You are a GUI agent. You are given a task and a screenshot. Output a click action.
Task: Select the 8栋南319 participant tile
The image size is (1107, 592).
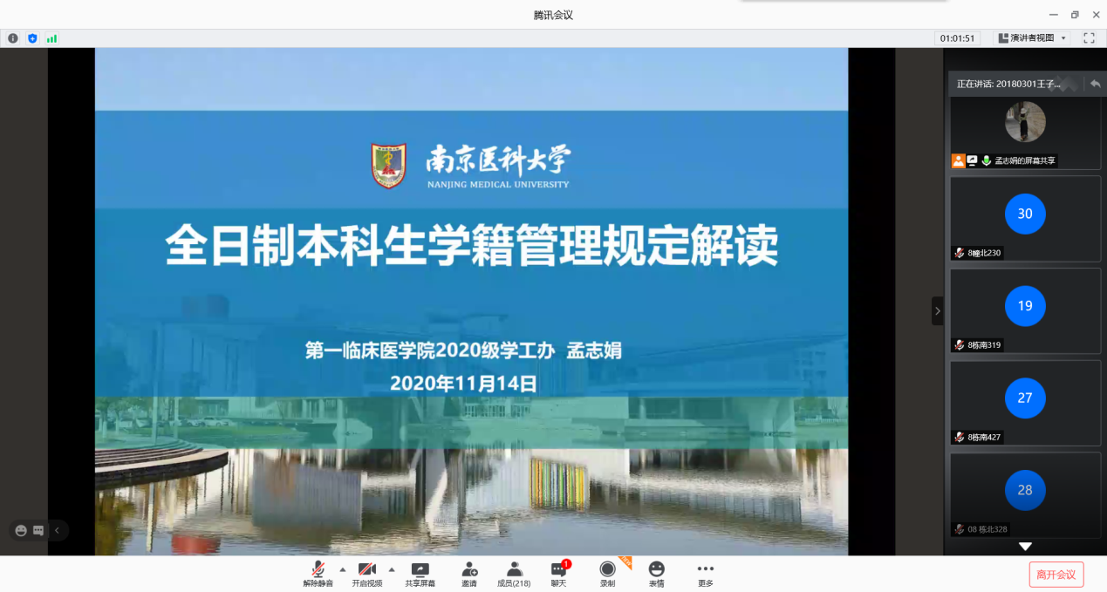[1025, 310]
